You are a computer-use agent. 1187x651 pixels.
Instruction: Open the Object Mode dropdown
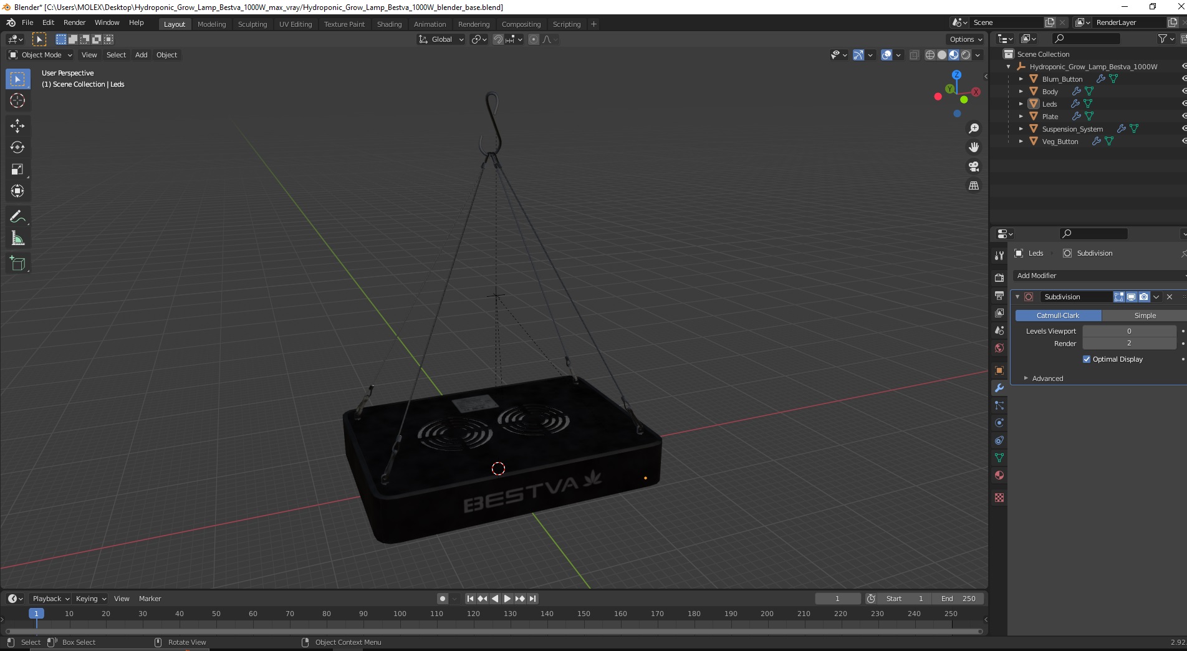point(41,55)
